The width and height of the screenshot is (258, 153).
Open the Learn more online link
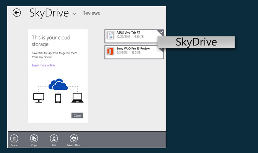pyautogui.click(x=43, y=65)
